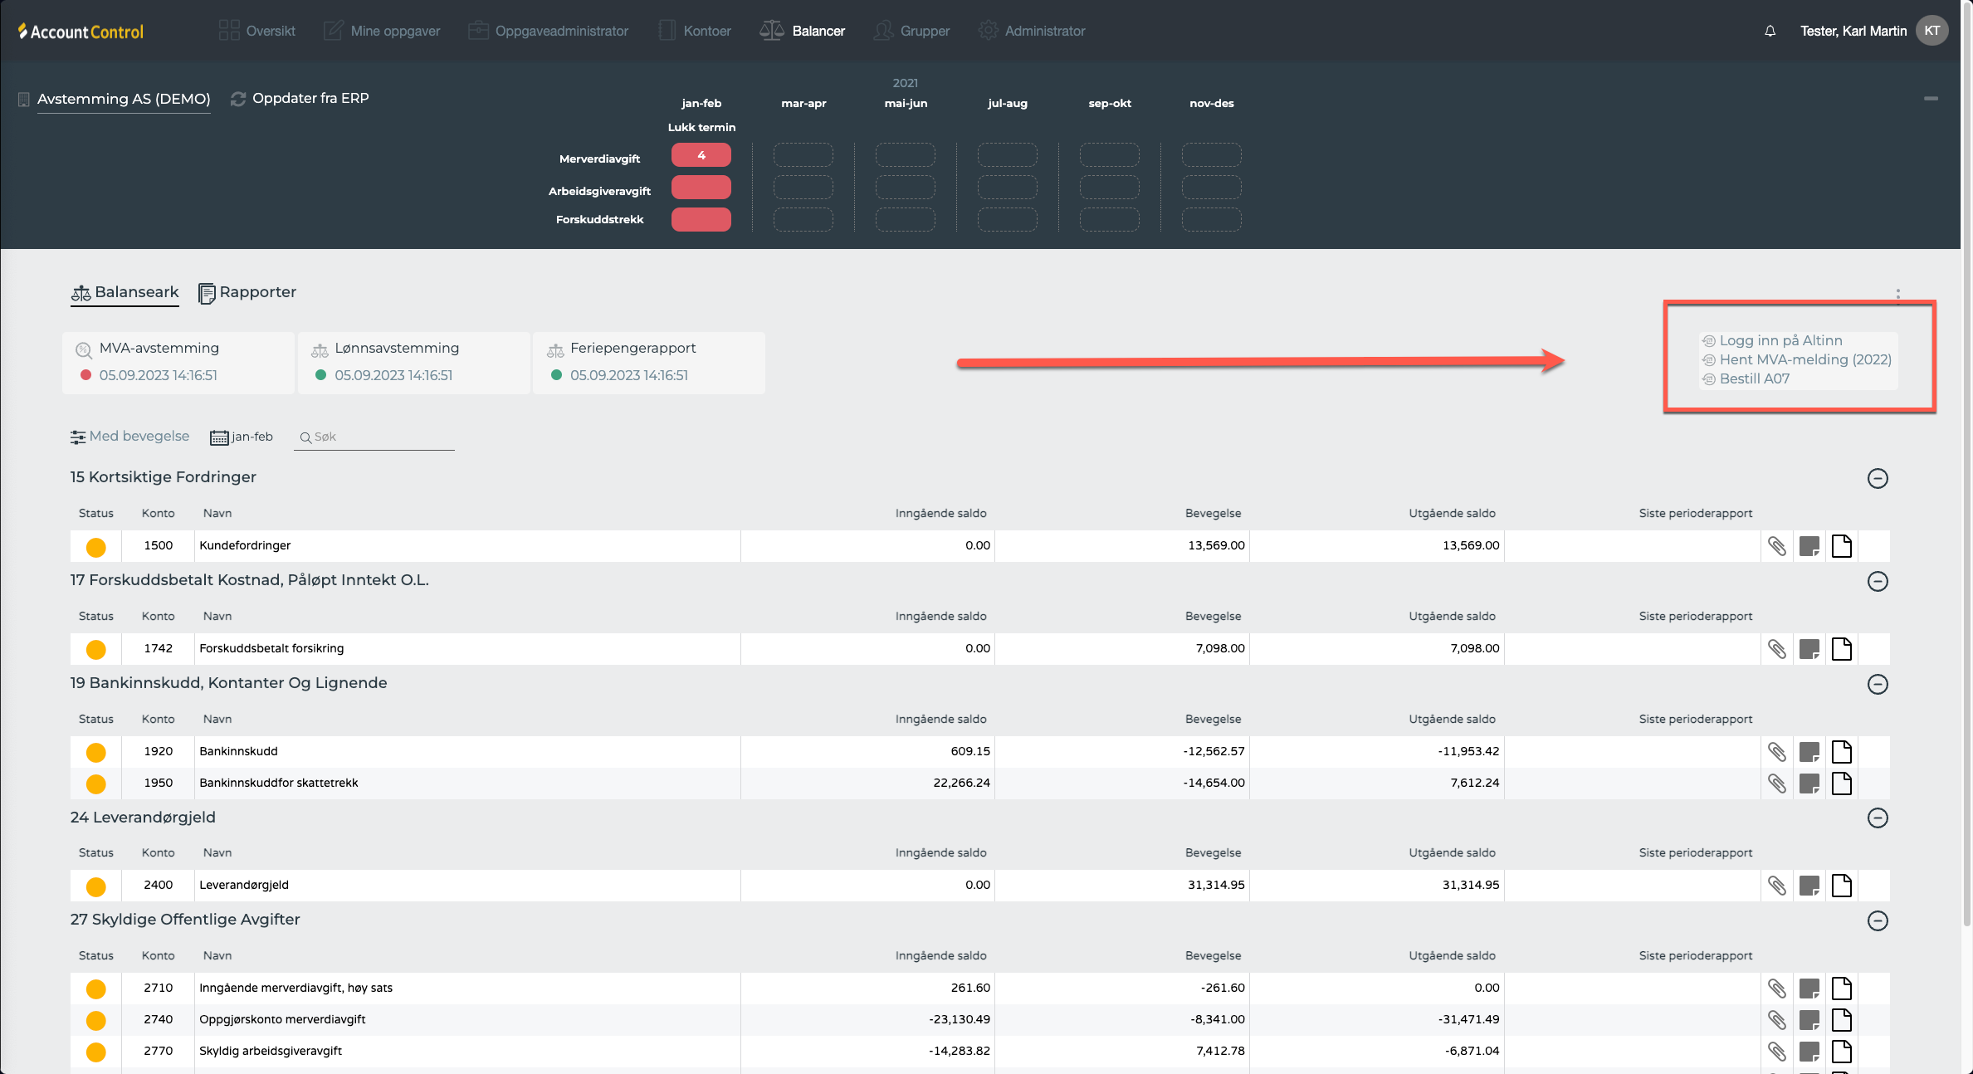This screenshot has height=1074, width=1973.
Task: Click the paperclip attachment icon for Kundefordringer
Action: [x=1776, y=546]
